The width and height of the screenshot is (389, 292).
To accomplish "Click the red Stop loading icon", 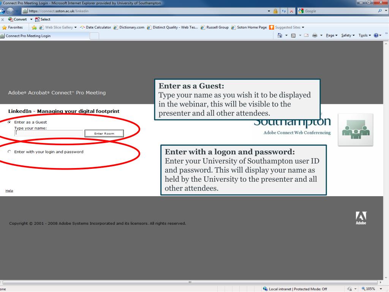I will [291, 11].
